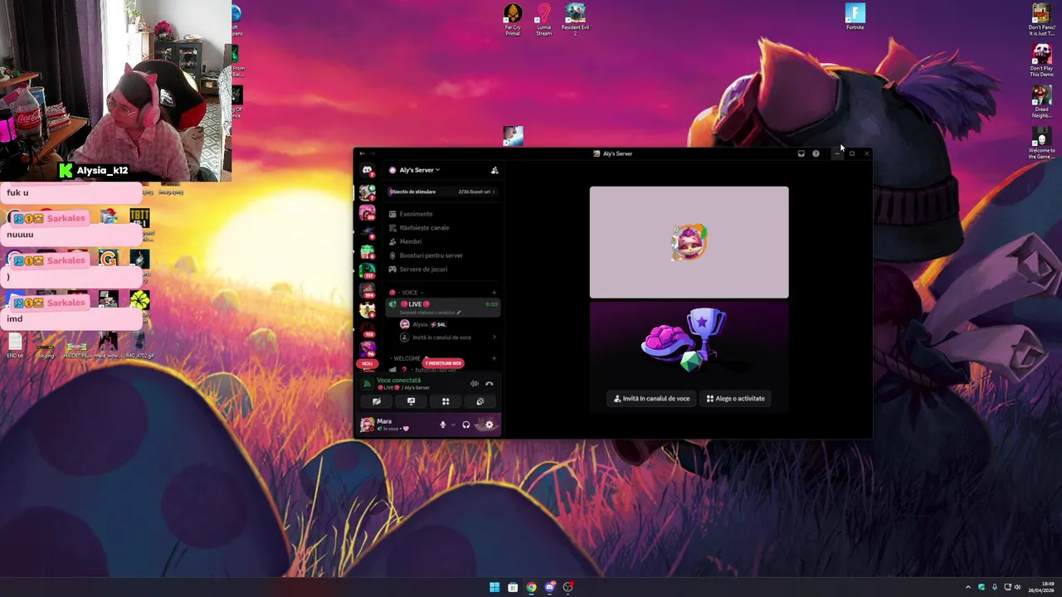Show hidden system tray icons

tap(967, 587)
